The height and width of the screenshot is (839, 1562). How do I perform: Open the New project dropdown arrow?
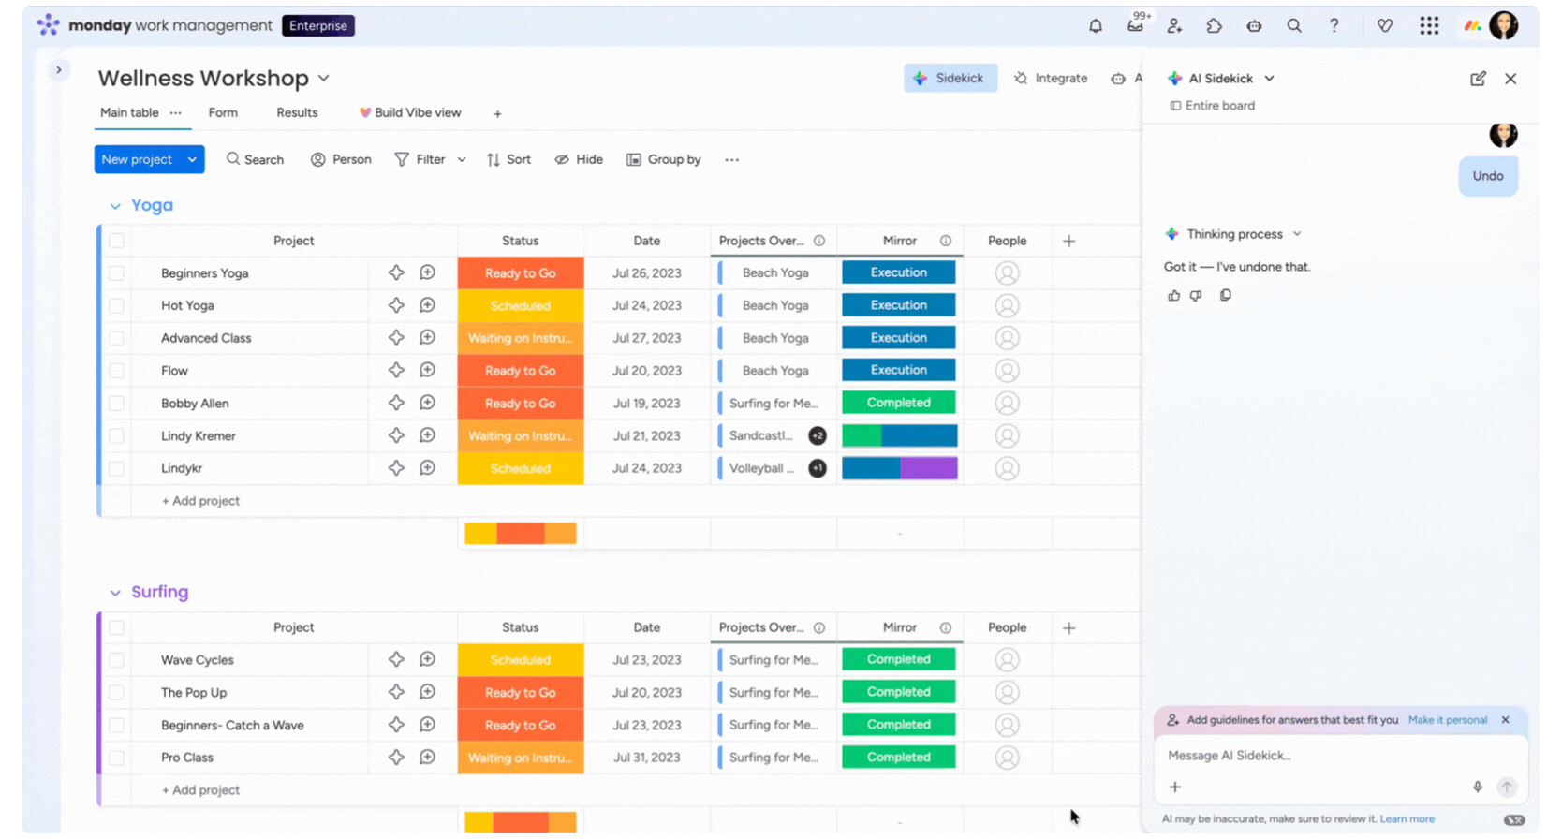(192, 160)
